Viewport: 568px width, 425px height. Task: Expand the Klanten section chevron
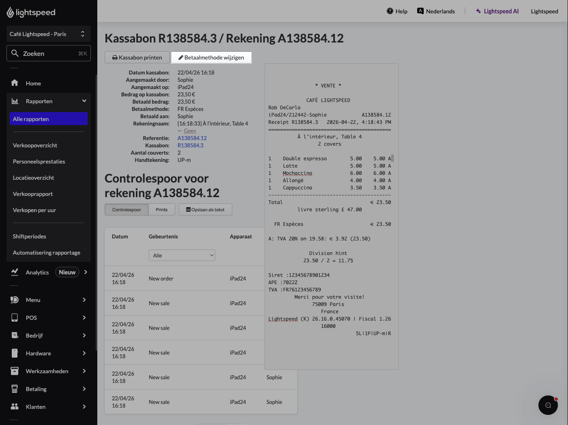click(x=84, y=407)
